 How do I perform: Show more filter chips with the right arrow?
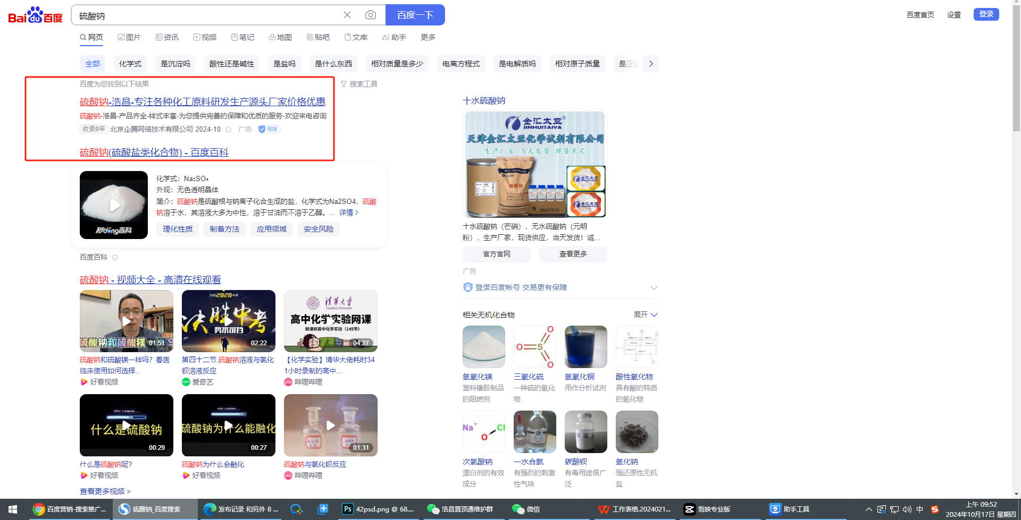[651, 64]
